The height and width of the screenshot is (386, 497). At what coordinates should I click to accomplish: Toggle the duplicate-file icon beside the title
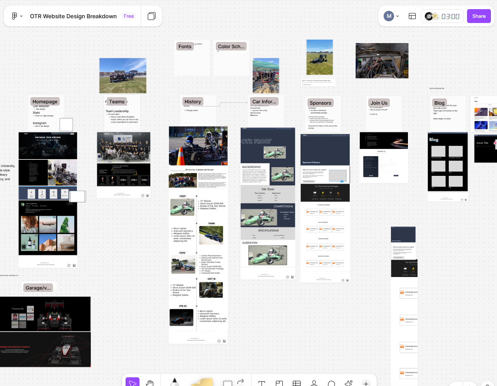tap(151, 16)
